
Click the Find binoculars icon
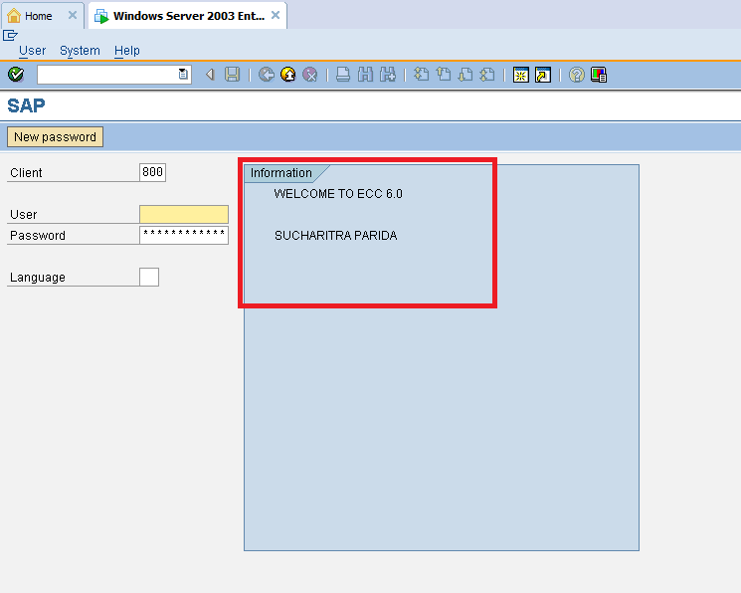365,75
